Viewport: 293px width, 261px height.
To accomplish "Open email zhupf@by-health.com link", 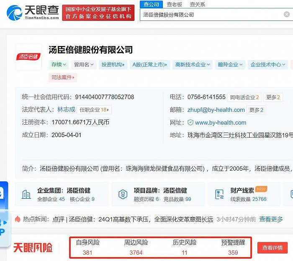I will [x=216, y=110].
